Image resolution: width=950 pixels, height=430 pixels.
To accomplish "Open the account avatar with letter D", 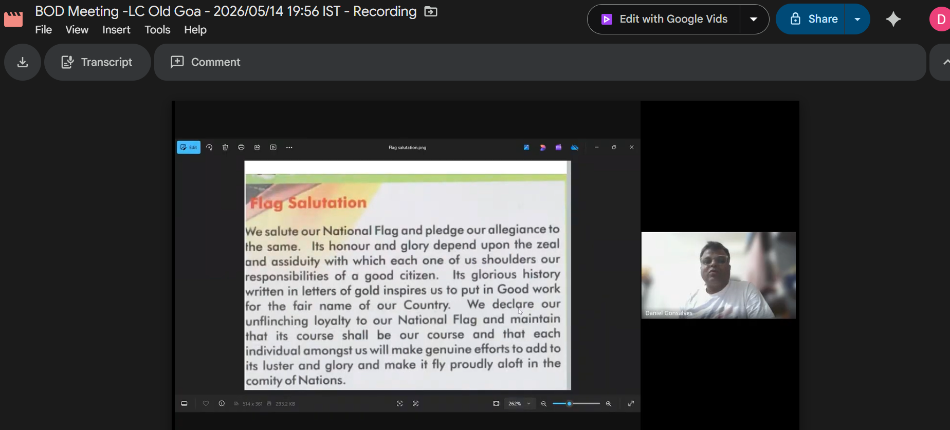I will coord(940,19).
